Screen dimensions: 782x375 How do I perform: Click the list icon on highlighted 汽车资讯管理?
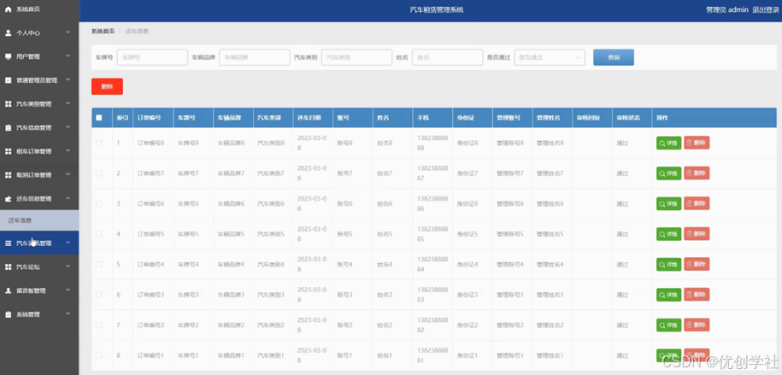(8, 243)
